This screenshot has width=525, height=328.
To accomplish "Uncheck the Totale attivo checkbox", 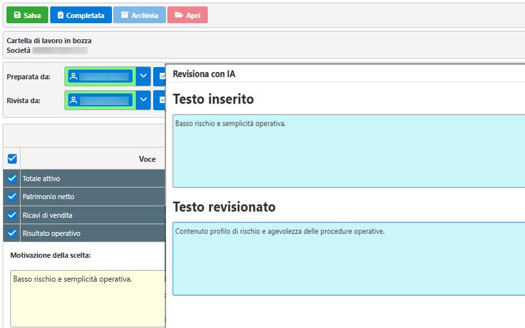I will coord(12,178).
